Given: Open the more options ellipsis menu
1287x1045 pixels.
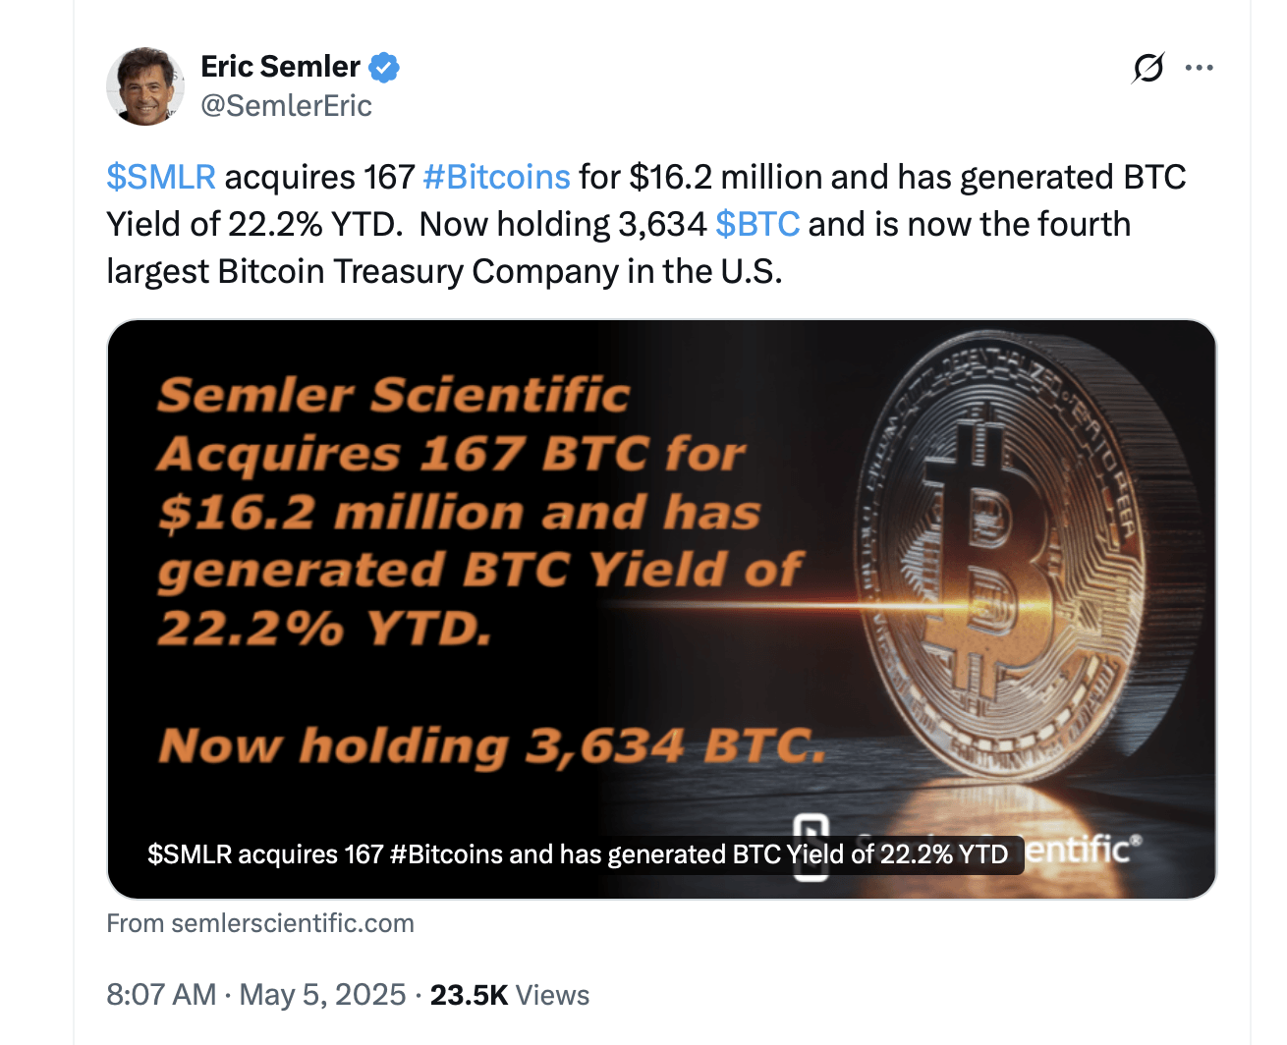Looking at the screenshot, I should click(1200, 67).
